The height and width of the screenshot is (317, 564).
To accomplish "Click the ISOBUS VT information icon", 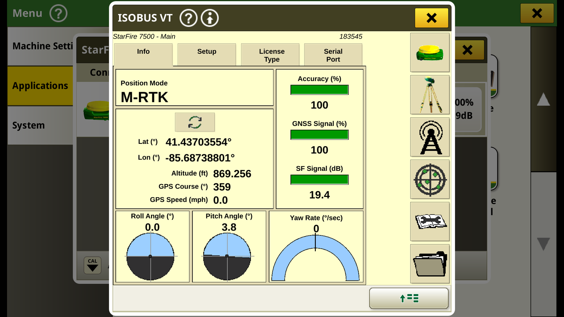I will click(210, 18).
